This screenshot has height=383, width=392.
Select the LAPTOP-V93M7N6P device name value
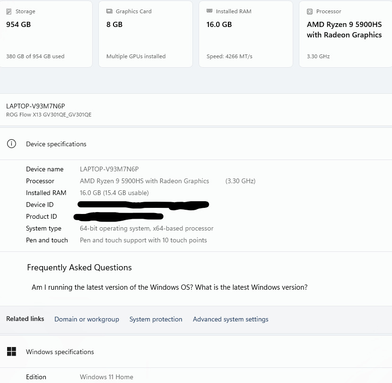[x=109, y=169]
